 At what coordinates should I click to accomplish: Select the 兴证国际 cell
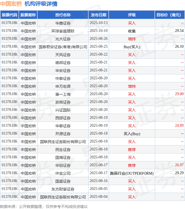(63, 110)
